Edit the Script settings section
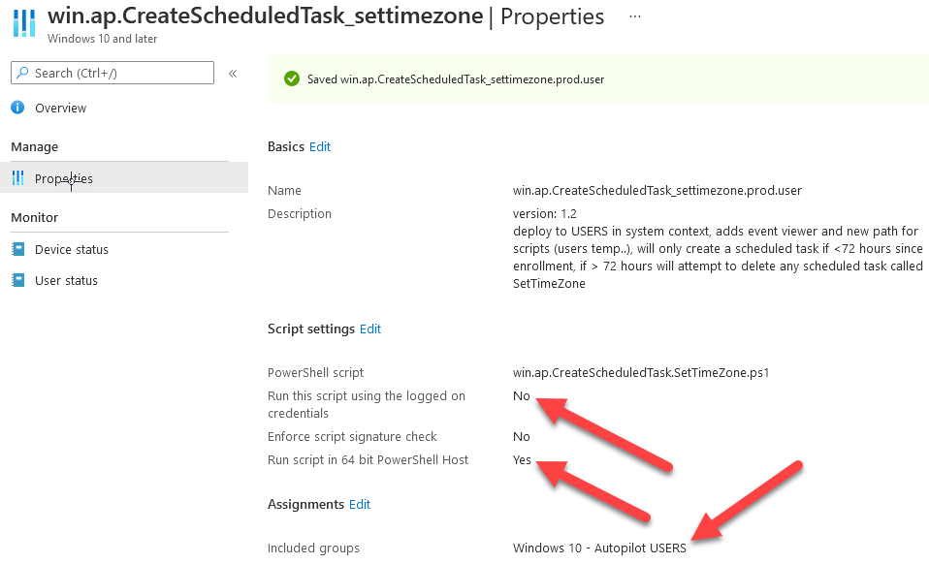Screen dimensions: 929x564 tap(370, 329)
